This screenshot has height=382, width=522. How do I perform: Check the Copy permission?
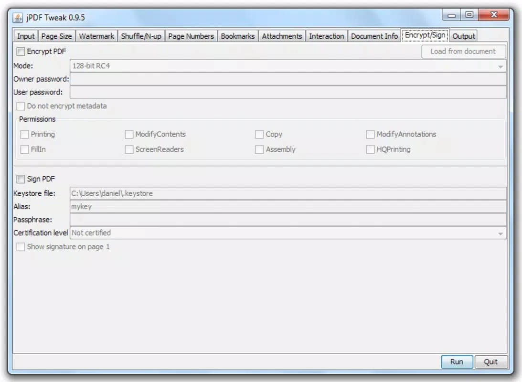coord(259,135)
